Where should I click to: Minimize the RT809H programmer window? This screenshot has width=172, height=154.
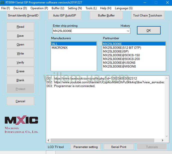coord(145,2)
